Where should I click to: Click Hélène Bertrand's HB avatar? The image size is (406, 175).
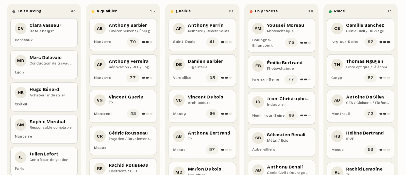point(337,136)
